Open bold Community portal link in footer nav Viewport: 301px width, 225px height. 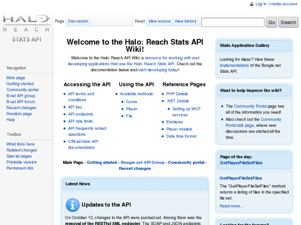click(186, 162)
